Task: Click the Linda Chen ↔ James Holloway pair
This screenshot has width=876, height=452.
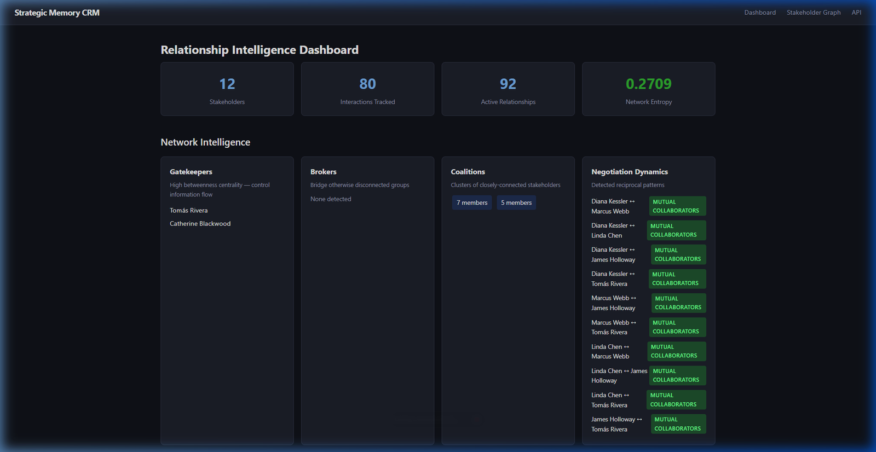Action: [x=619, y=375]
